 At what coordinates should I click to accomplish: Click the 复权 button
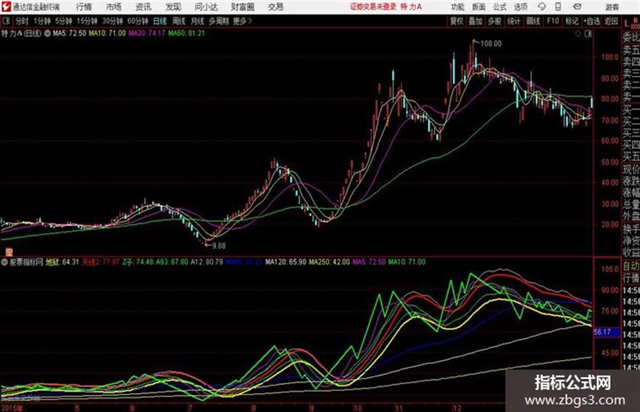[456, 21]
